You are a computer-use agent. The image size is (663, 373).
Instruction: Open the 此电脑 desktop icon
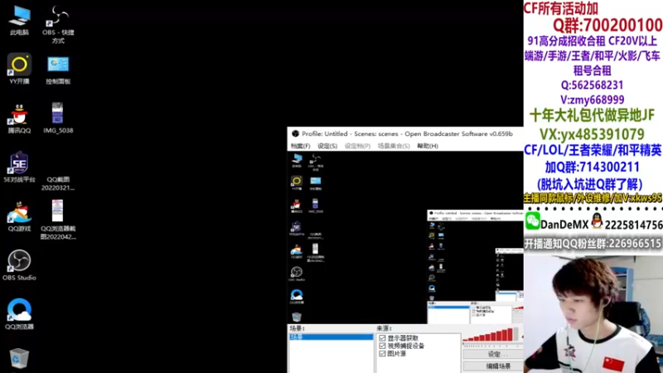click(x=19, y=20)
